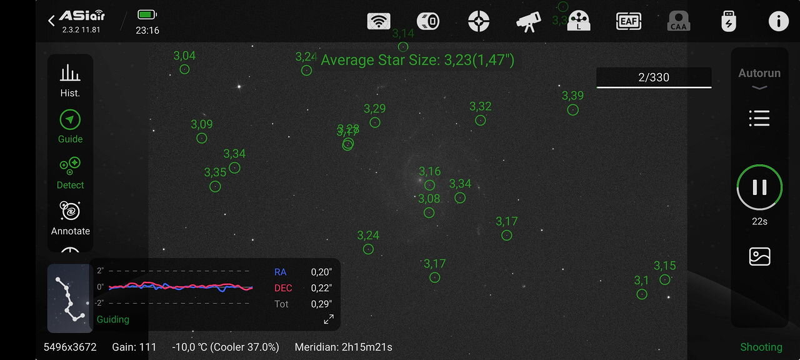This screenshot has width=800, height=360.
Task: Click the star labeled 3,32
Action: tap(480, 120)
